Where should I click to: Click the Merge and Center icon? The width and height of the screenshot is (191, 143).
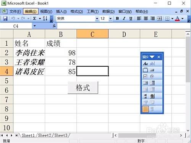[x=159, y=19]
